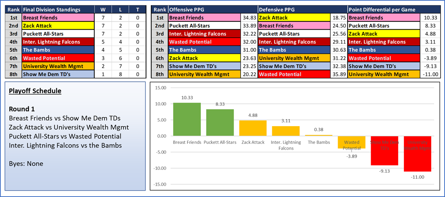Select the Offensive PPG column header

click(187, 10)
